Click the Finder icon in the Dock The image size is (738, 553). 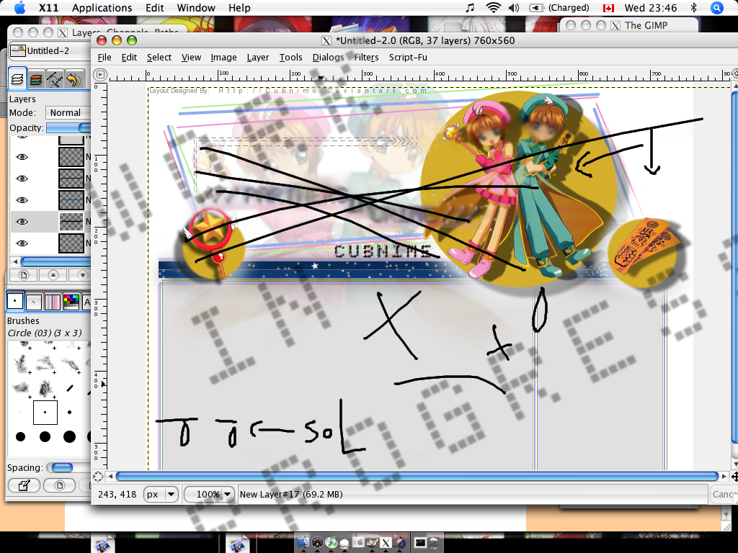point(303,543)
